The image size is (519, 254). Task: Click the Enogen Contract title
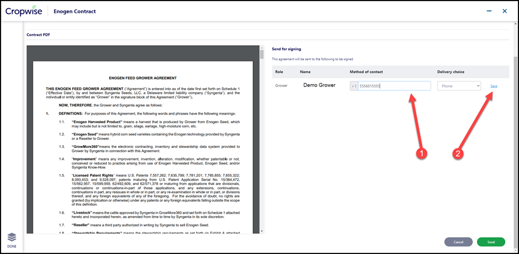pos(75,12)
